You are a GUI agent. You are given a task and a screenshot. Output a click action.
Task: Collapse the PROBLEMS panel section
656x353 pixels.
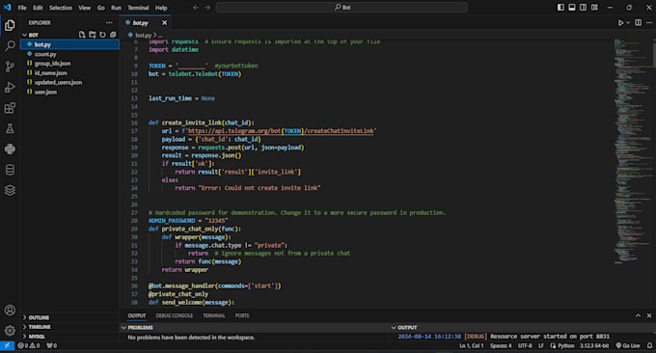tap(123, 328)
